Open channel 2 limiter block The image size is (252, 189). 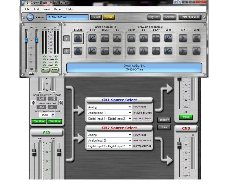pos(168,51)
